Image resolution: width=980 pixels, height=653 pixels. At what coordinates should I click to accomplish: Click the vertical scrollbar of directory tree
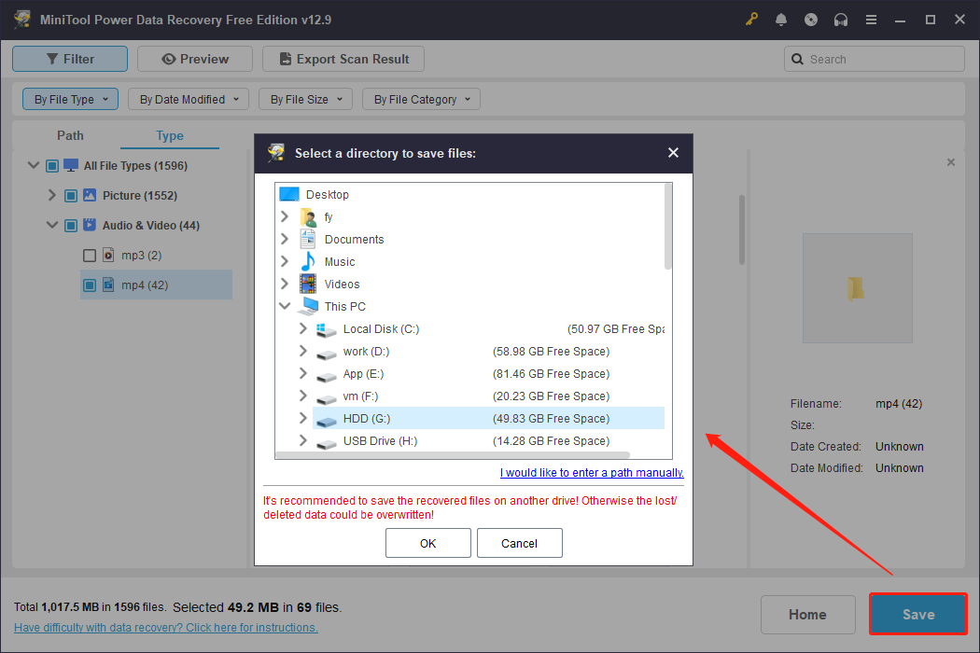(x=667, y=227)
